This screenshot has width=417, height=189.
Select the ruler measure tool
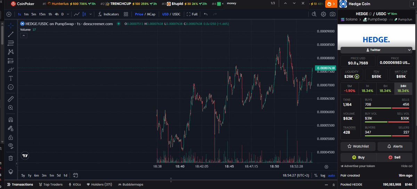[11, 99]
